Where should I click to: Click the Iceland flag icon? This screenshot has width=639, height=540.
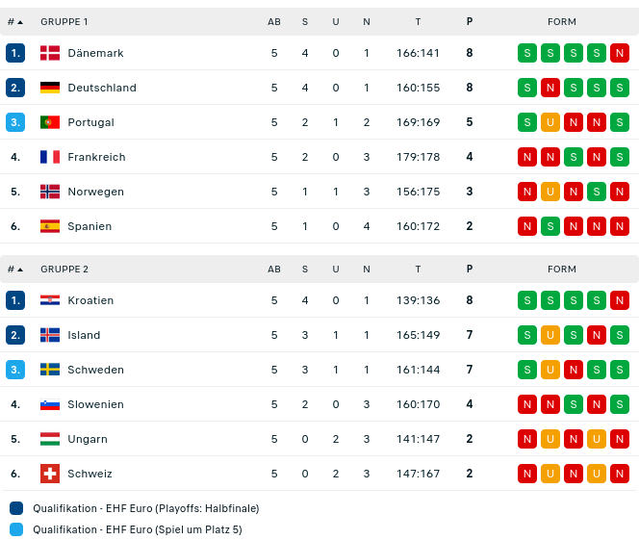(50, 335)
